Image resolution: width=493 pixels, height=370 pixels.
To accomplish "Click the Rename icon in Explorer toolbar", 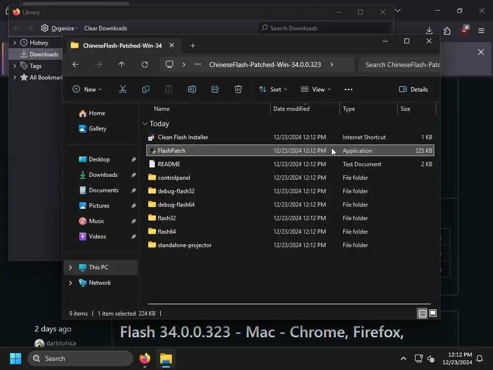I will pos(192,89).
